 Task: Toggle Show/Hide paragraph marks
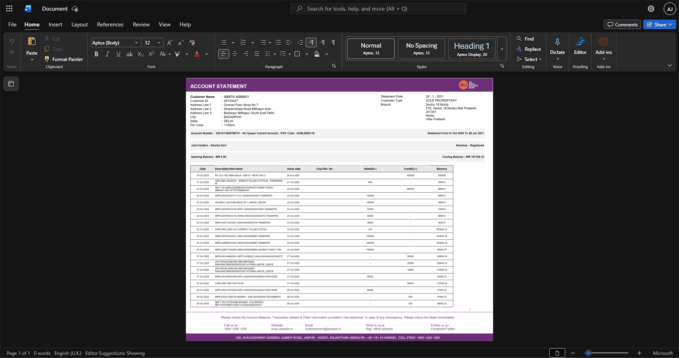click(333, 43)
